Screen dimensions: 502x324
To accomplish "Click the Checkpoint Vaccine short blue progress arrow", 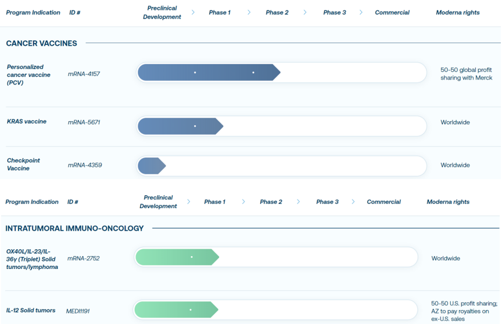I will point(152,166).
